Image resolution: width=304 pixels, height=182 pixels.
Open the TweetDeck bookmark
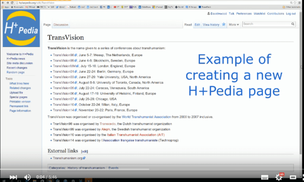205,7
